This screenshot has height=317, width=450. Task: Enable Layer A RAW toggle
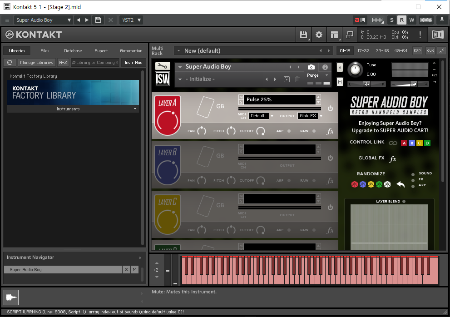[314, 131]
